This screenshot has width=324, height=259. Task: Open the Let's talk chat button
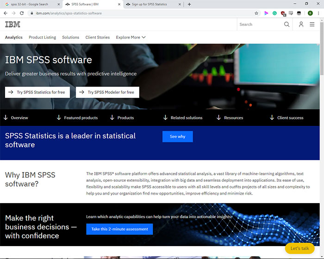click(x=299, y=248)
